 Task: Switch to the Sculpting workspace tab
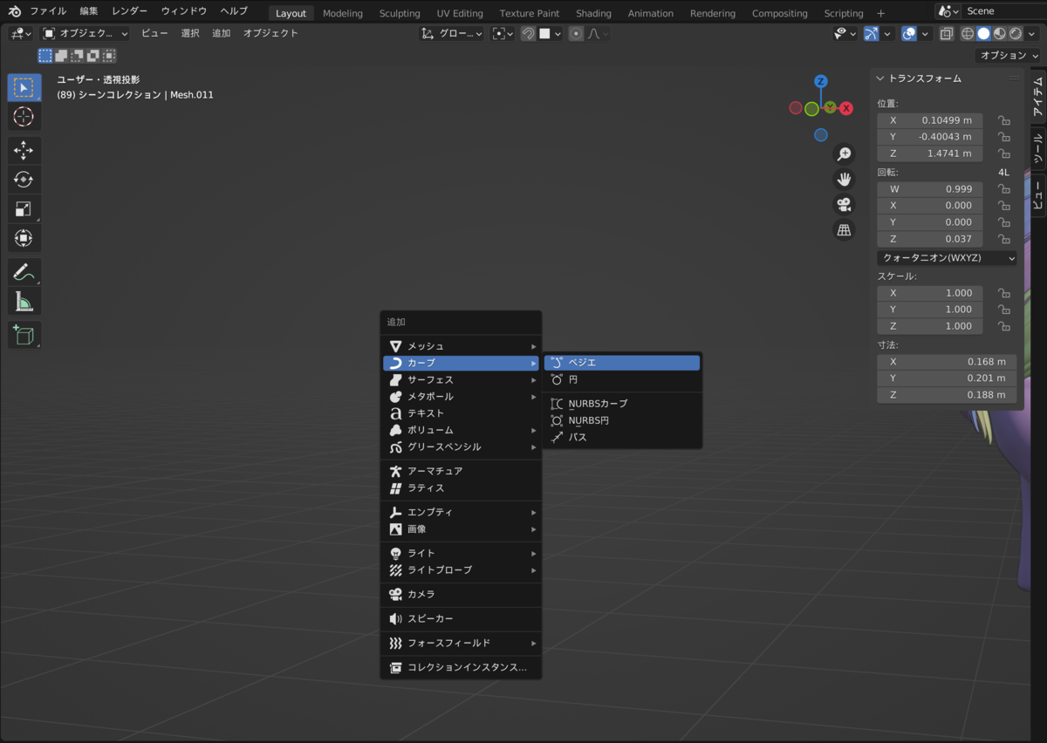[x=400, y=13]
